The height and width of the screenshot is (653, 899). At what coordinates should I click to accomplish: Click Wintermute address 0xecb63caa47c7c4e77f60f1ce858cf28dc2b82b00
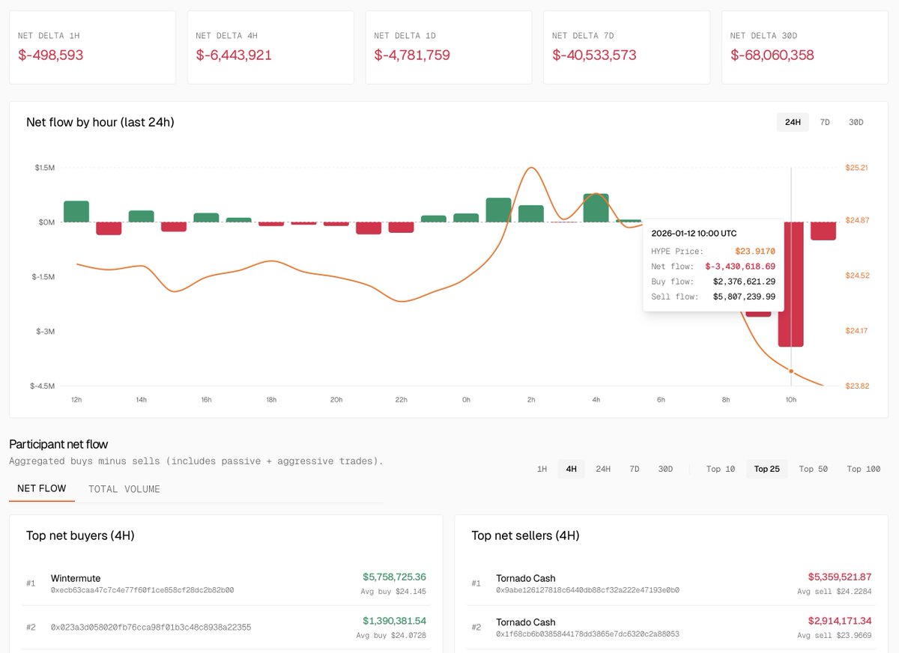pyautogui.click(x=142, y=590)
